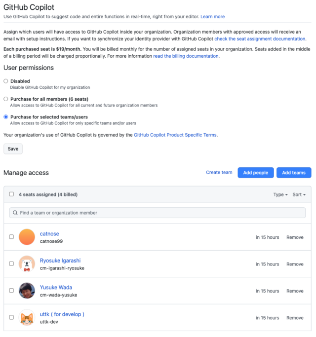
Task: Select Purchase for selected teams/users
Action: (x=6, y=117)
